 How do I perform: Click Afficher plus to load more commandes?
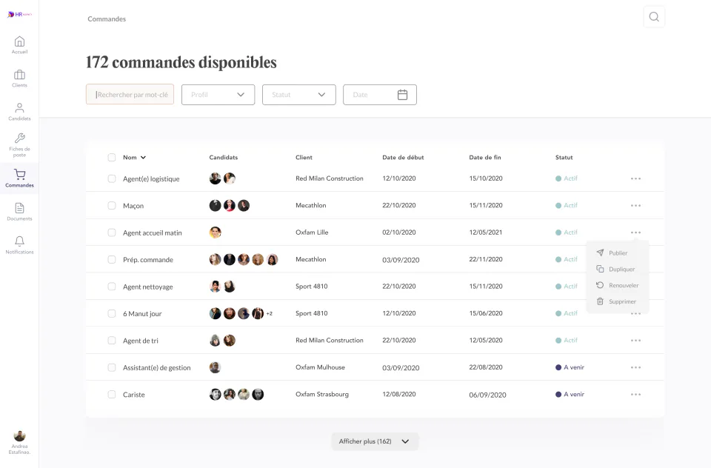point(375,441)
